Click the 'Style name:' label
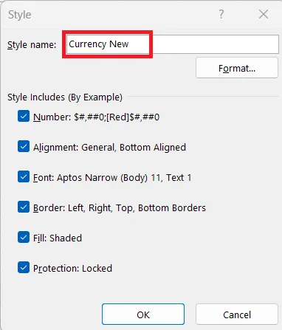The width and height of the screenshot is (282, 330). click(x=32, y=45)
